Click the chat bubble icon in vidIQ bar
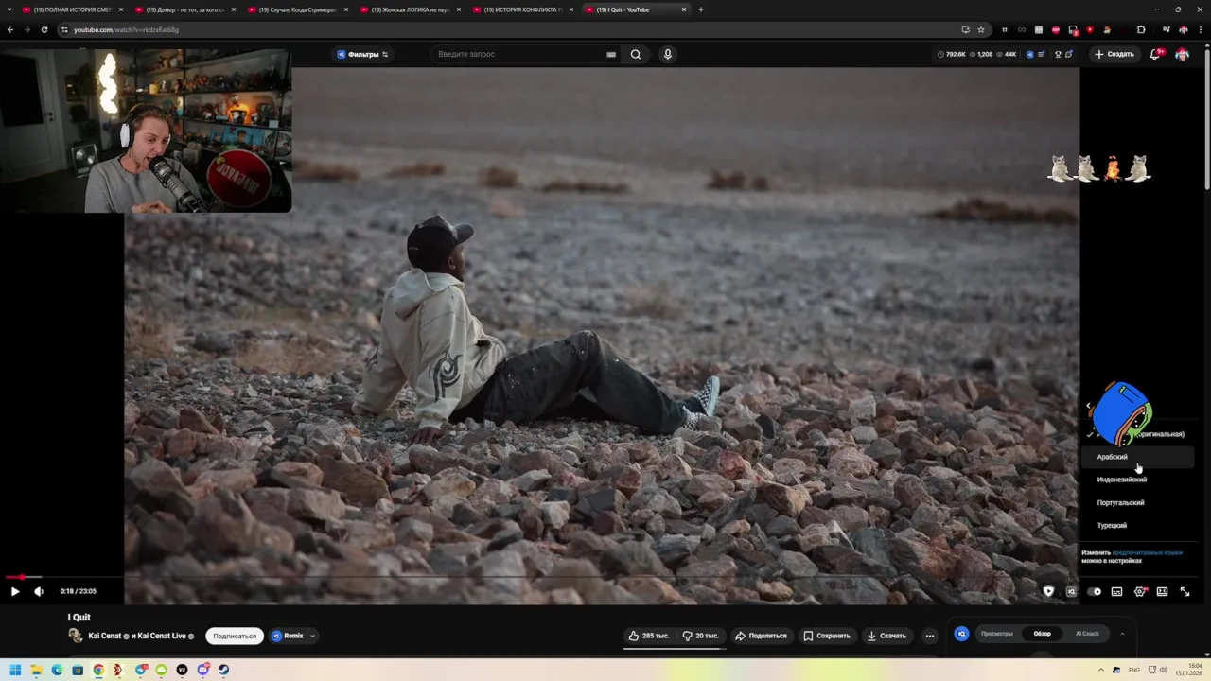The width and height of the screenshot is (1211, 681). click(x=1069, y=54)
